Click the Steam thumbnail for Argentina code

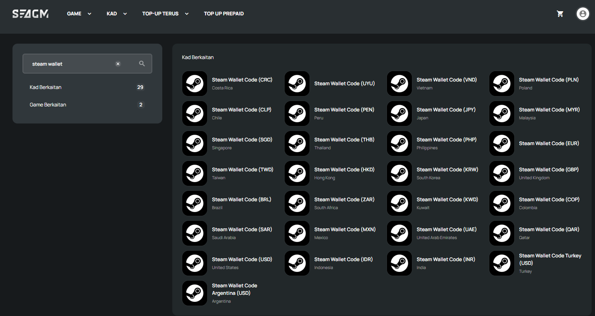(195, 293)
